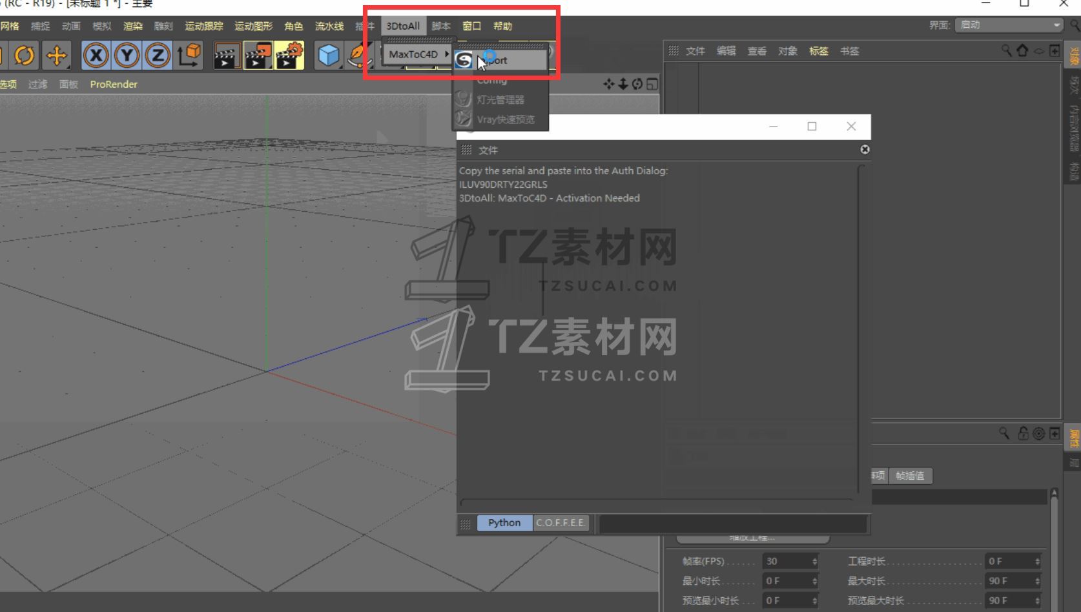Open 对象 menu in Object Manager
1081x612 pixels.
click(788, 51)
